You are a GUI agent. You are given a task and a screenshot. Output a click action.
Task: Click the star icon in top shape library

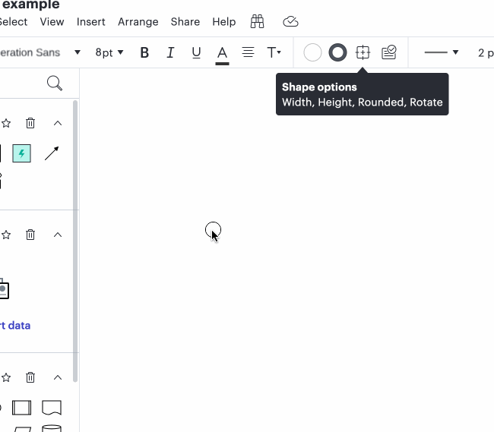[6, 123]
